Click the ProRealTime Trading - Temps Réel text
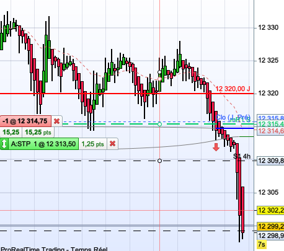 click(x=54, y=249)
